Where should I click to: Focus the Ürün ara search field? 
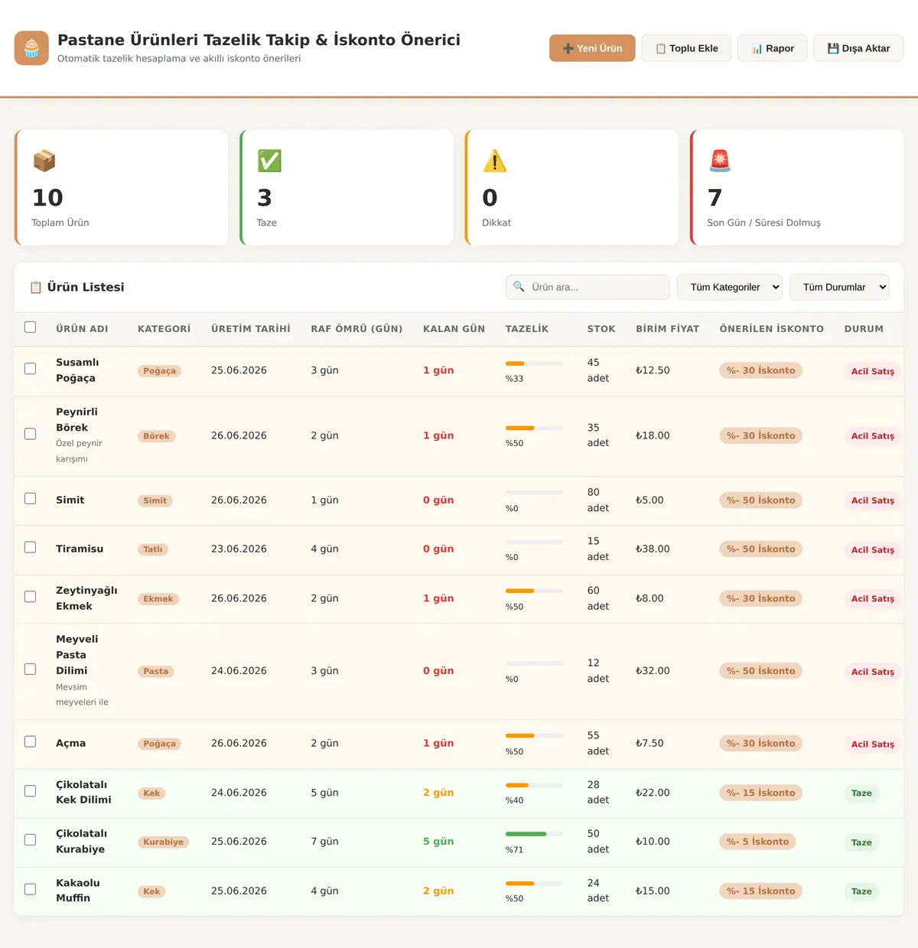pyautogui.click(x=588, y=287)
